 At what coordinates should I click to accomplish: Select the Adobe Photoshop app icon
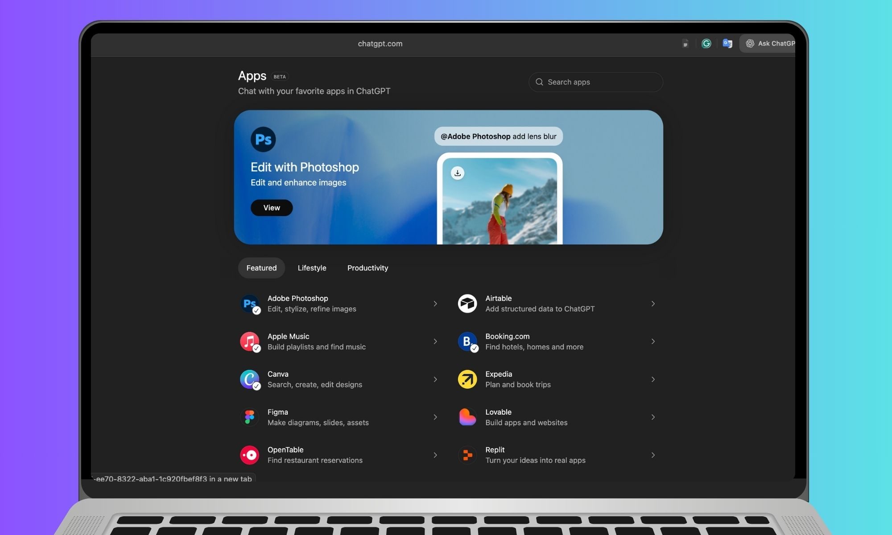(250, 303)
